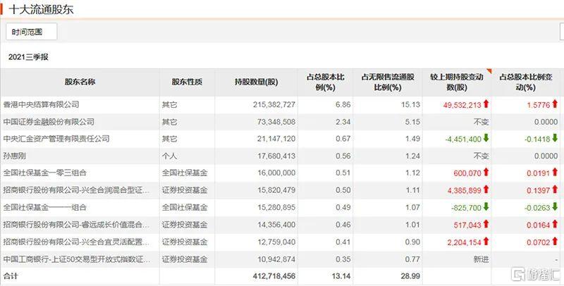
Task: Click the 股东性质 column header
Action: point(187,82)
